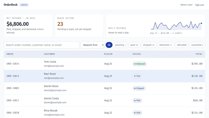Click the daily revenue sparkline chart
This screenshot has height=118, width=209.
tap(176, 26)
